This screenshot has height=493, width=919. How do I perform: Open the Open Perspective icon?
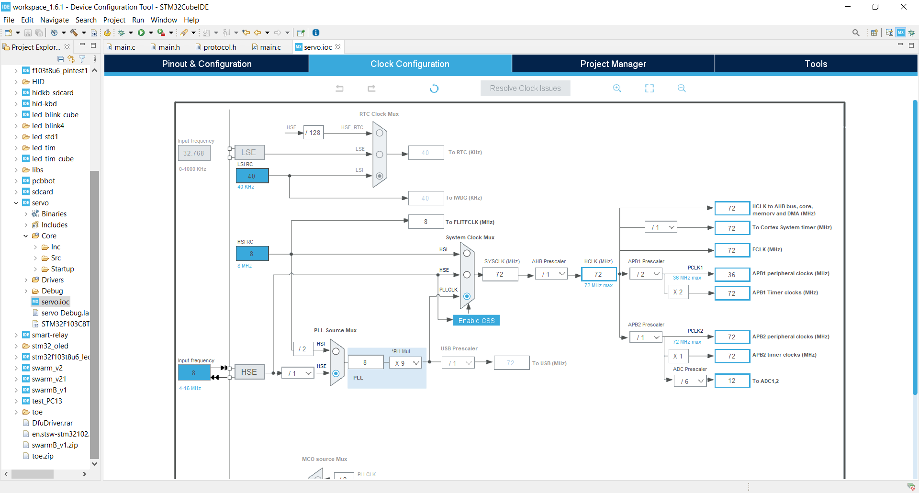click(874, 33)
